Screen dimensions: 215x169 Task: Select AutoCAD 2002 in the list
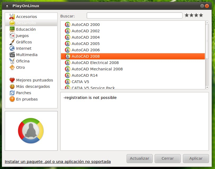click(133, 31)
